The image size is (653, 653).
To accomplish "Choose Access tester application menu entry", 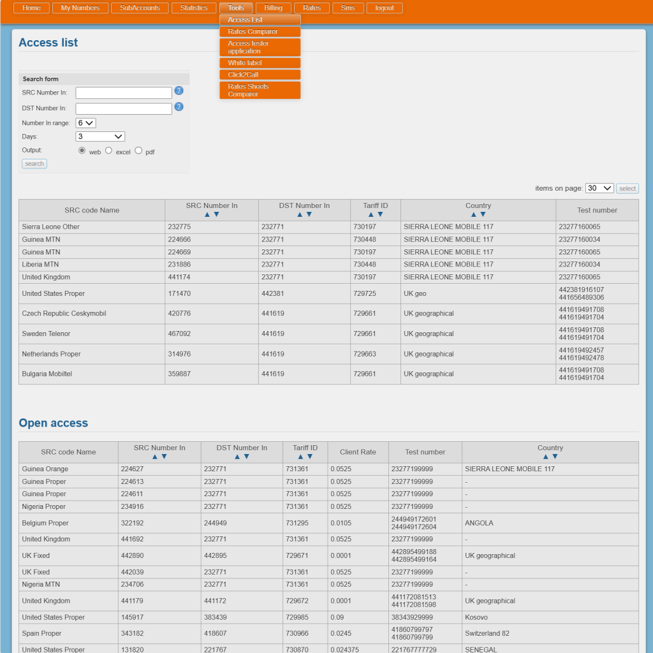I will click(260, 47).
